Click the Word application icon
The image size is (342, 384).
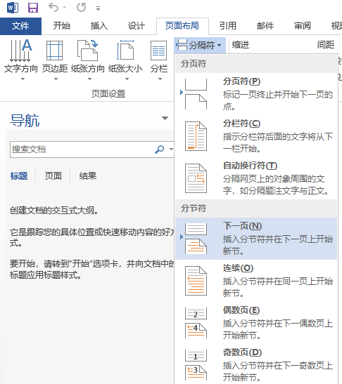tap(13, 8)
